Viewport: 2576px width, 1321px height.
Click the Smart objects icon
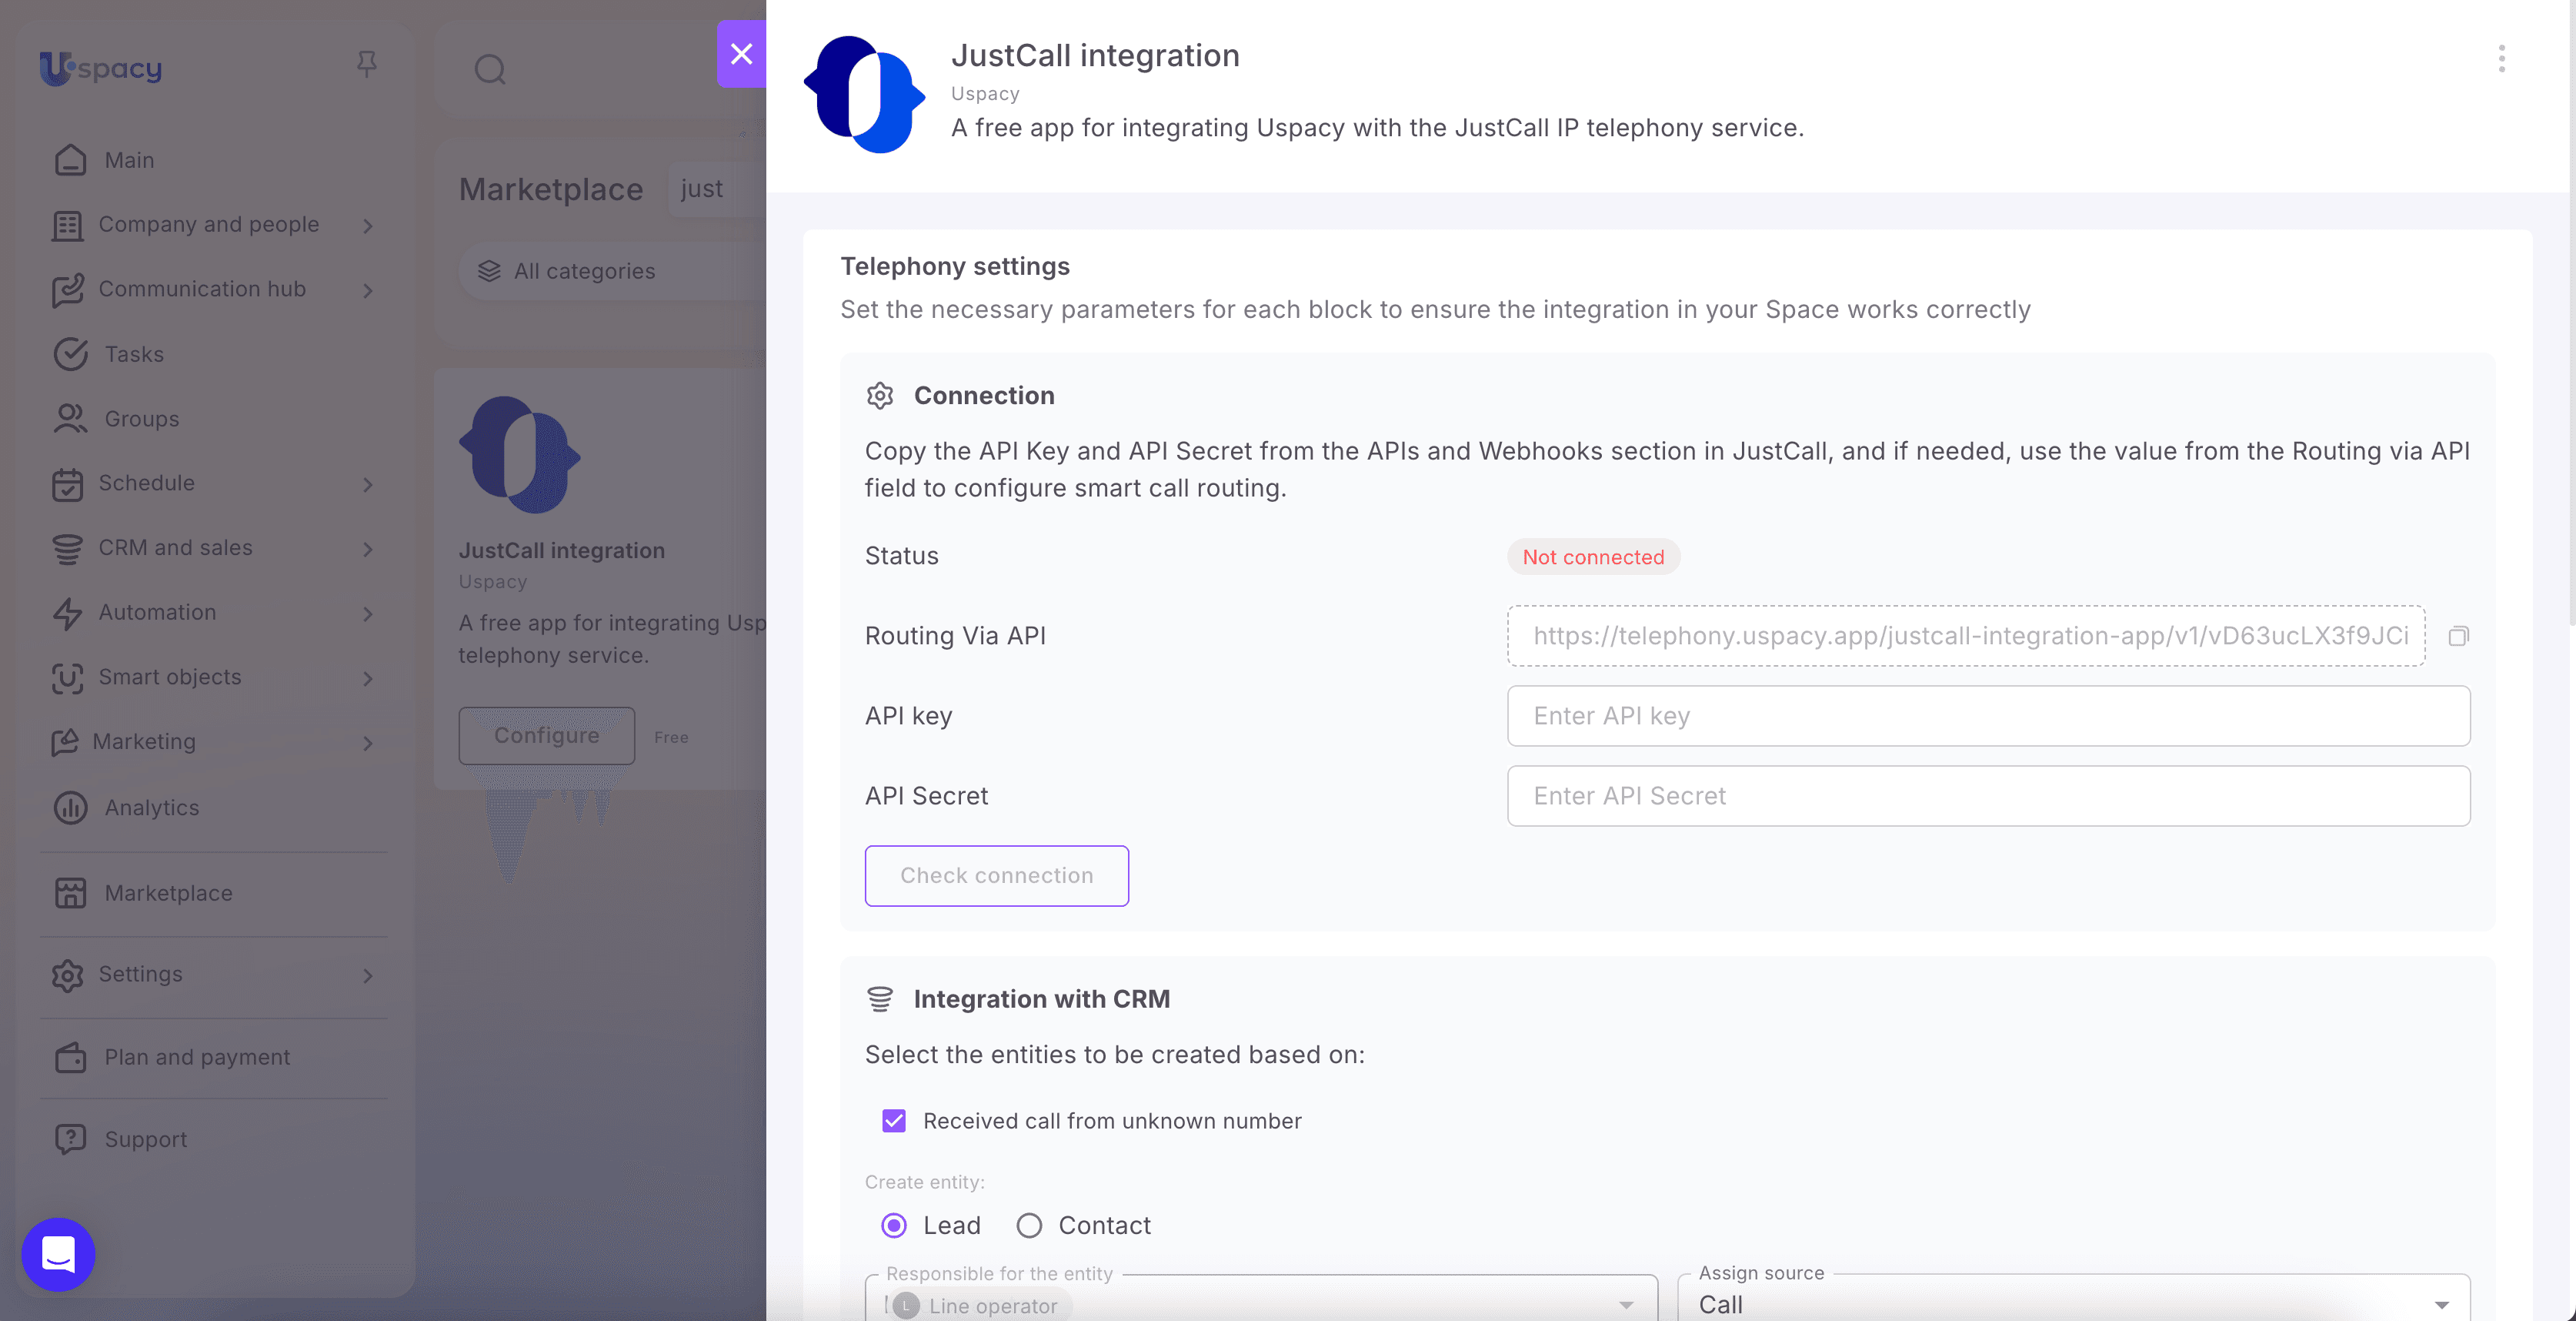[67, 678]
